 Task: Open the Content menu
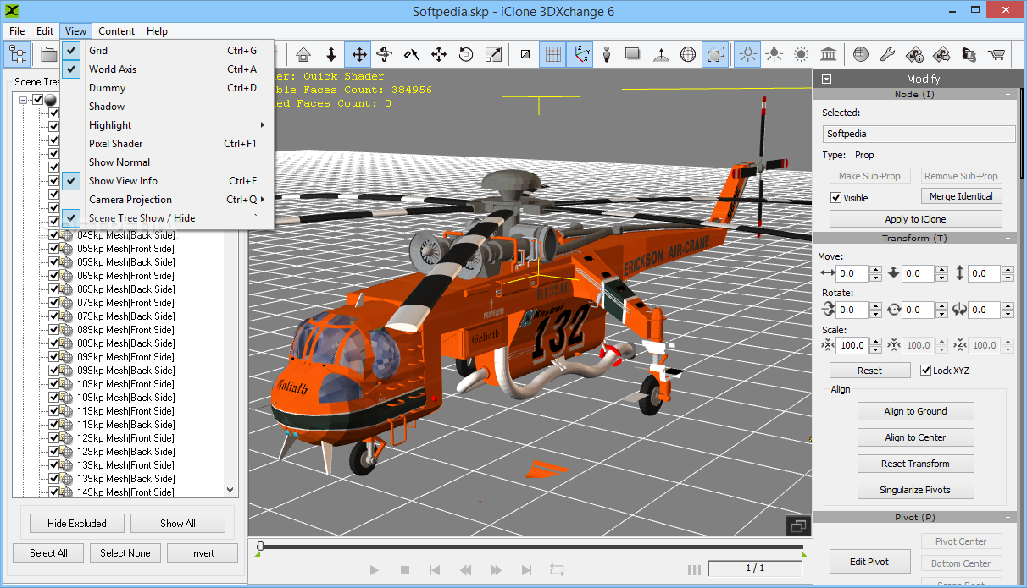pos(116,31)
